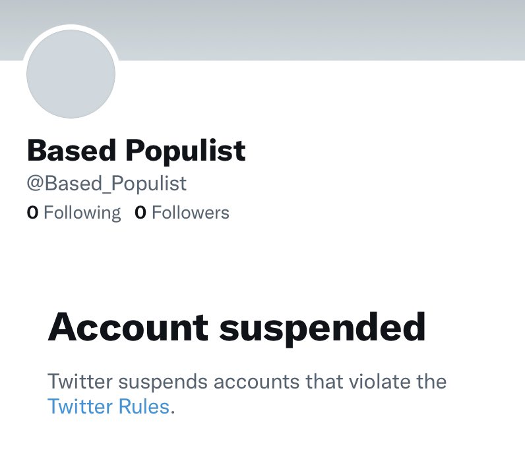This screenshot has height=455, width=525.
Task: Click the blank profile avatar circle
Action: point(71,74)
